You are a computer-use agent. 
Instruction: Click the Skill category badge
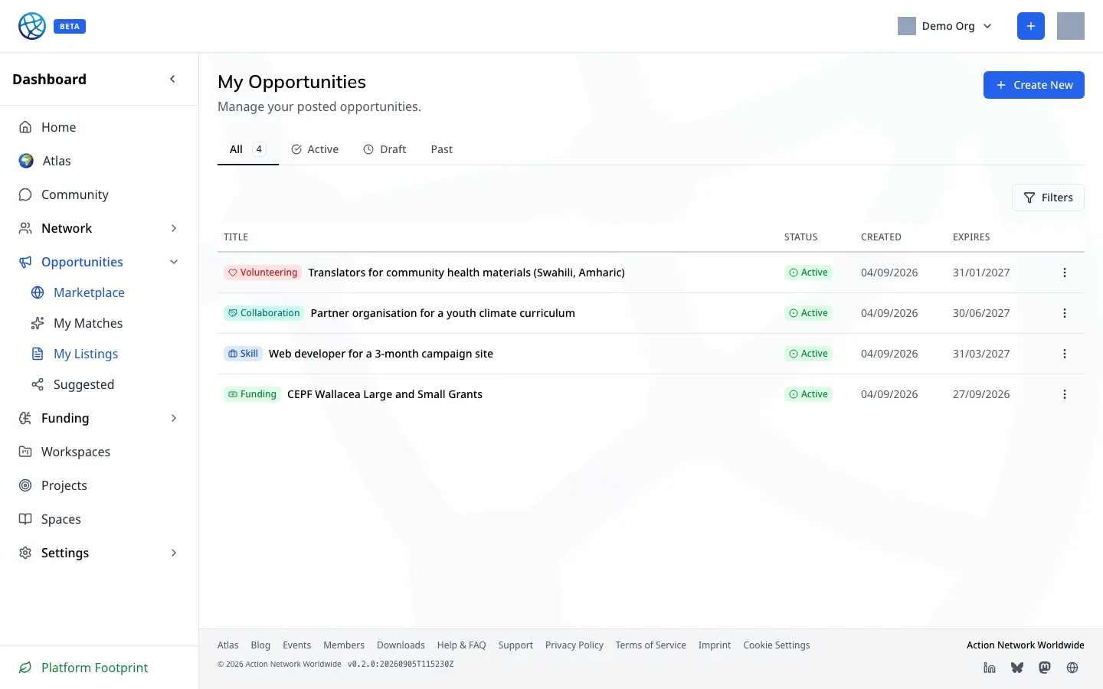(243, 354)
